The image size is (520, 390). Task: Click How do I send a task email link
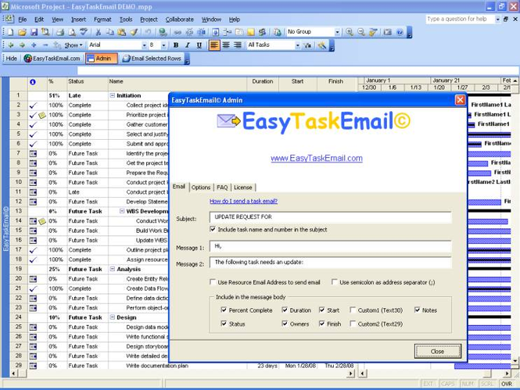coord(243,201)
